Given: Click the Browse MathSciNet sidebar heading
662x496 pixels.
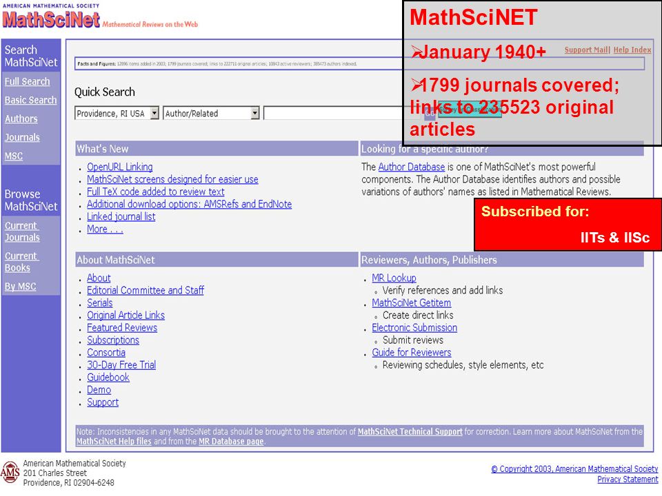Looking at the screenshot, I should pos(31,200).
